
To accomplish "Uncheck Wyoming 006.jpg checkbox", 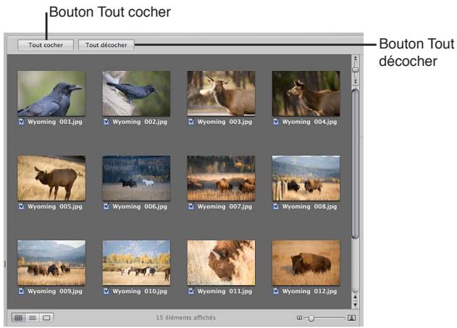I will click(106, 206).
